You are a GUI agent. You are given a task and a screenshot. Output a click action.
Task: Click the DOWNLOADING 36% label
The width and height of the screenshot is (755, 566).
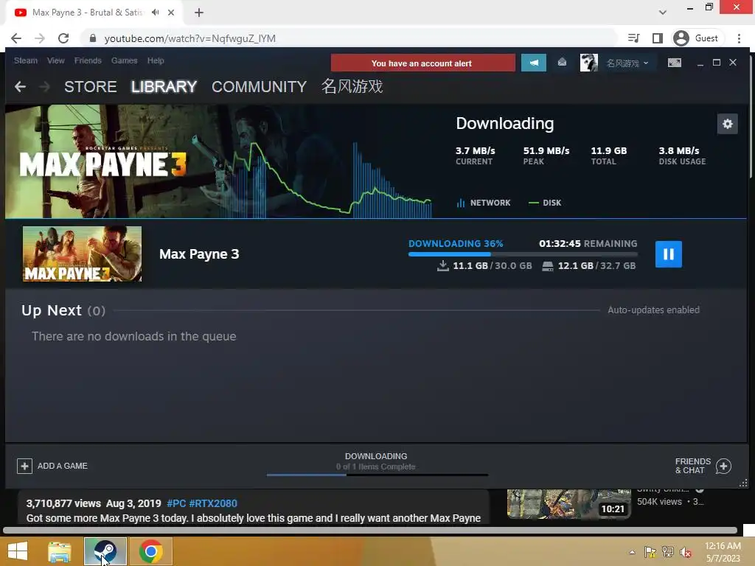pos(456,243)
